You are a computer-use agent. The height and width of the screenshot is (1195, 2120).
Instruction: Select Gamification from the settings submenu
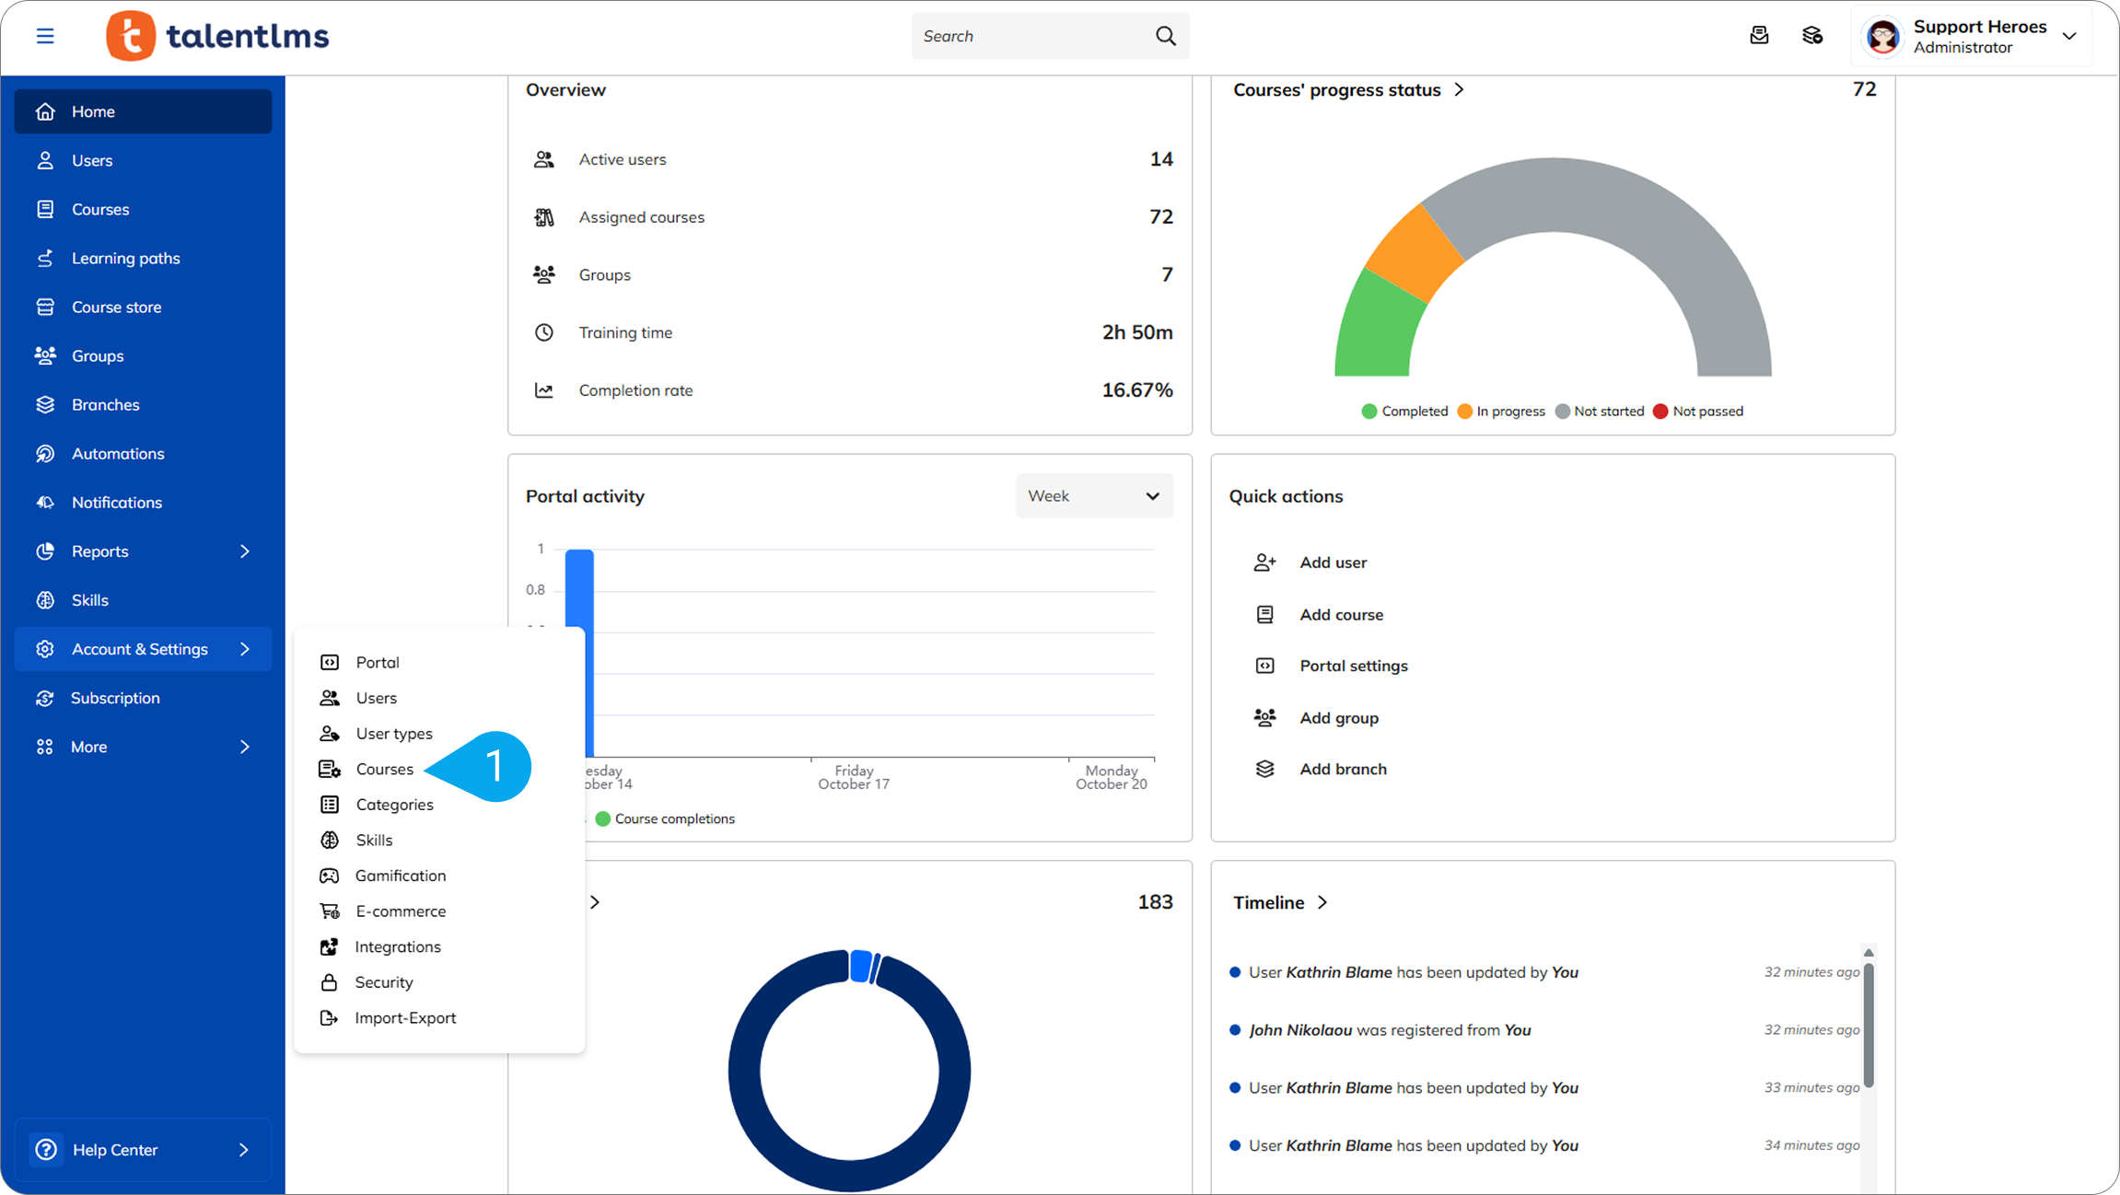click(x=400, y=876)
